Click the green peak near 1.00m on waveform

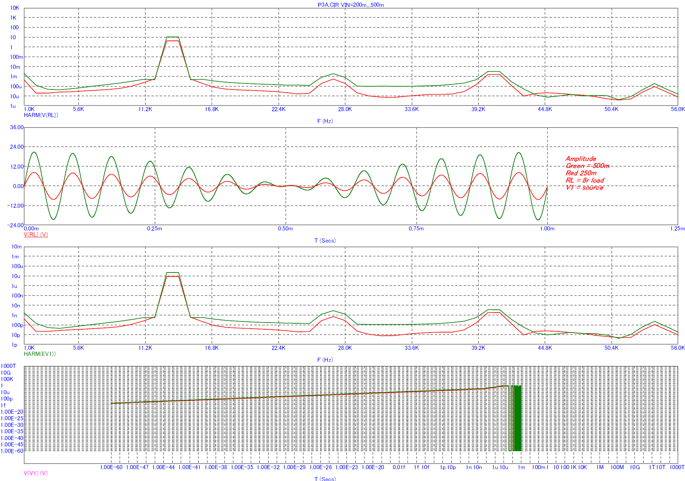click(x=519, y=153)
